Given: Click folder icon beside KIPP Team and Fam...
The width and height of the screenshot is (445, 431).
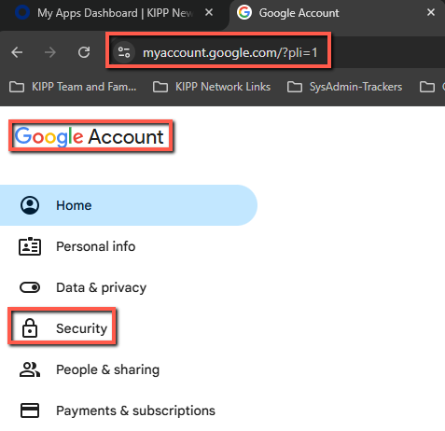Looking at the screenshot, I should [17, 87].
